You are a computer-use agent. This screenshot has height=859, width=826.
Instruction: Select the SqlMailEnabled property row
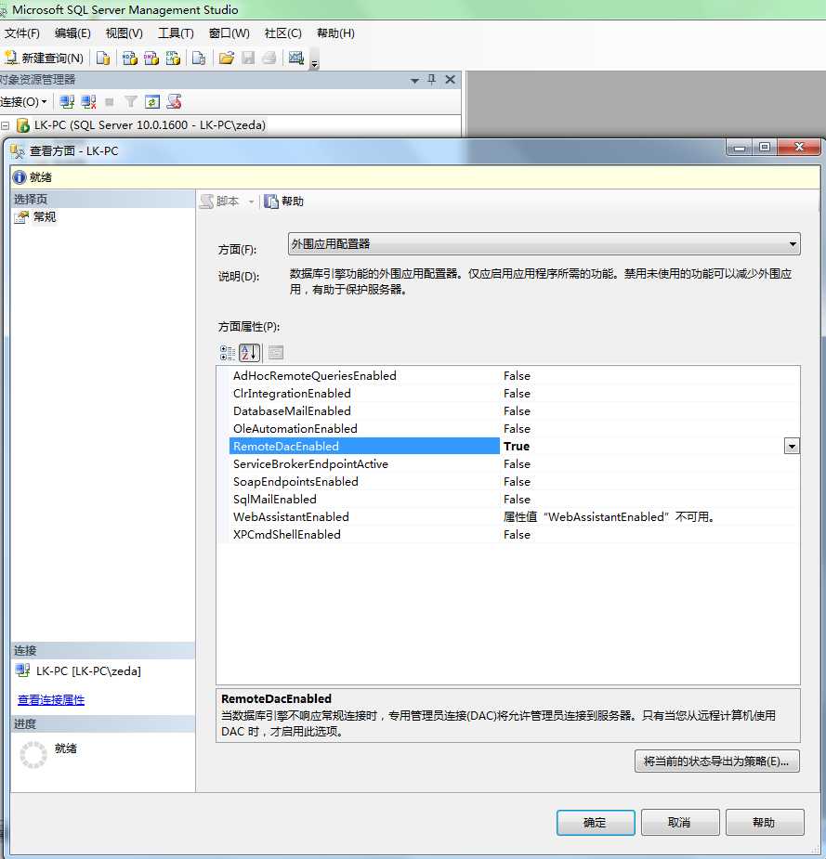pyautogui.click(x=514, y=499)
